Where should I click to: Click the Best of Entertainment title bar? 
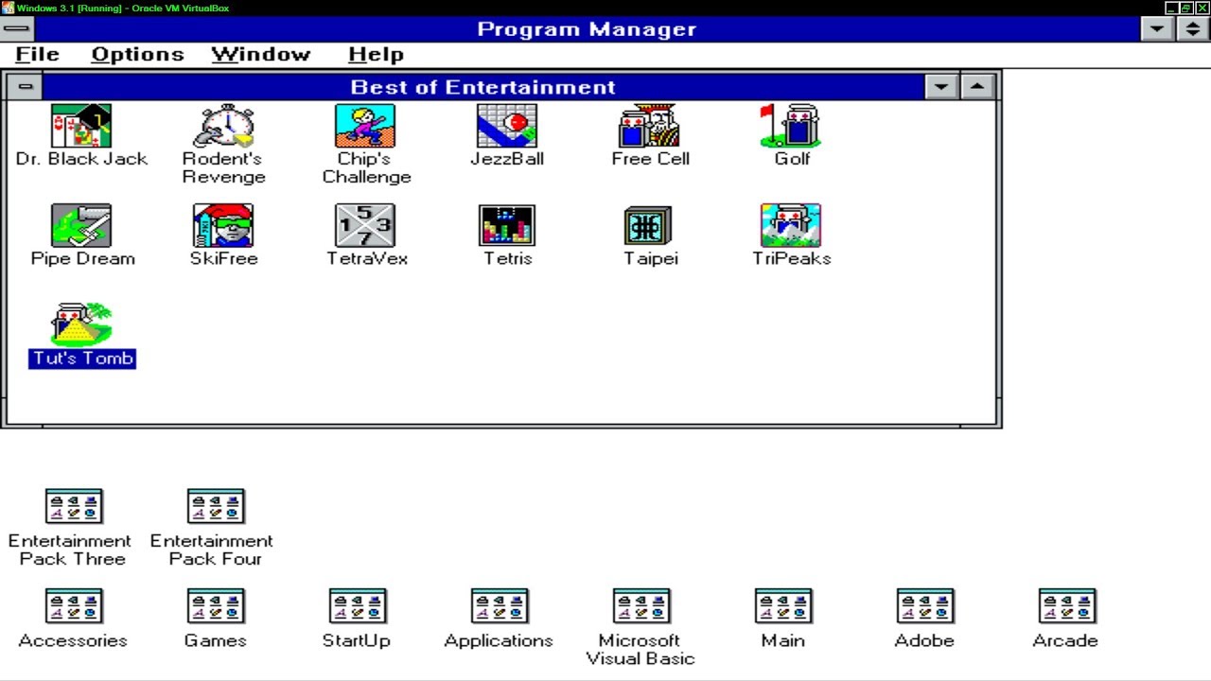(483, 87)
